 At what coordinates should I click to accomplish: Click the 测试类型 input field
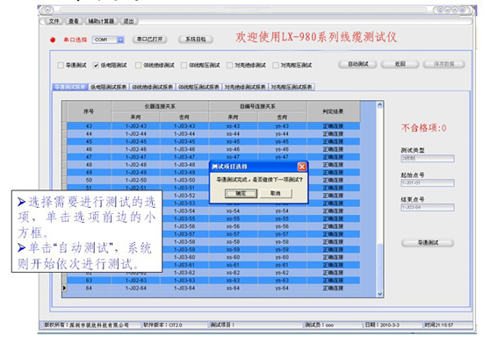[x=428, y=159]
